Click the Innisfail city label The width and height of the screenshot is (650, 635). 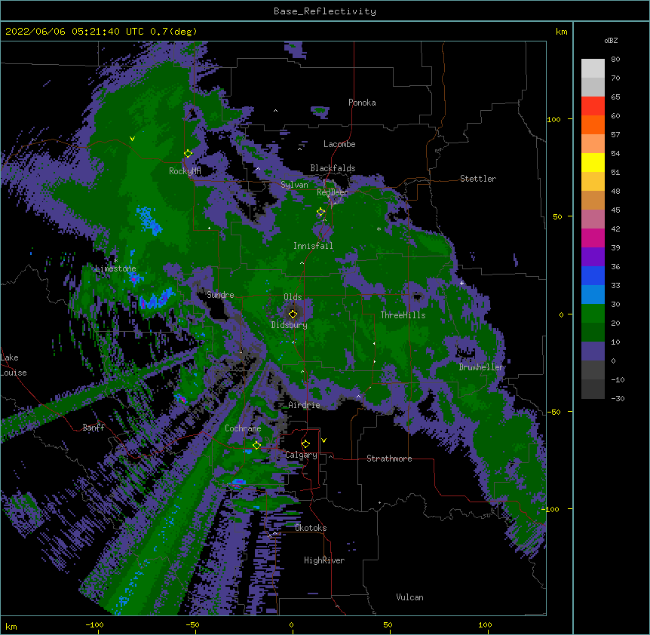coord(313,246)
